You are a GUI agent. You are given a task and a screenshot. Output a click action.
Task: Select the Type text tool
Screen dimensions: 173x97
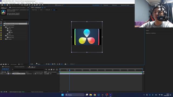pyautogui.click(x=29, y=5)
